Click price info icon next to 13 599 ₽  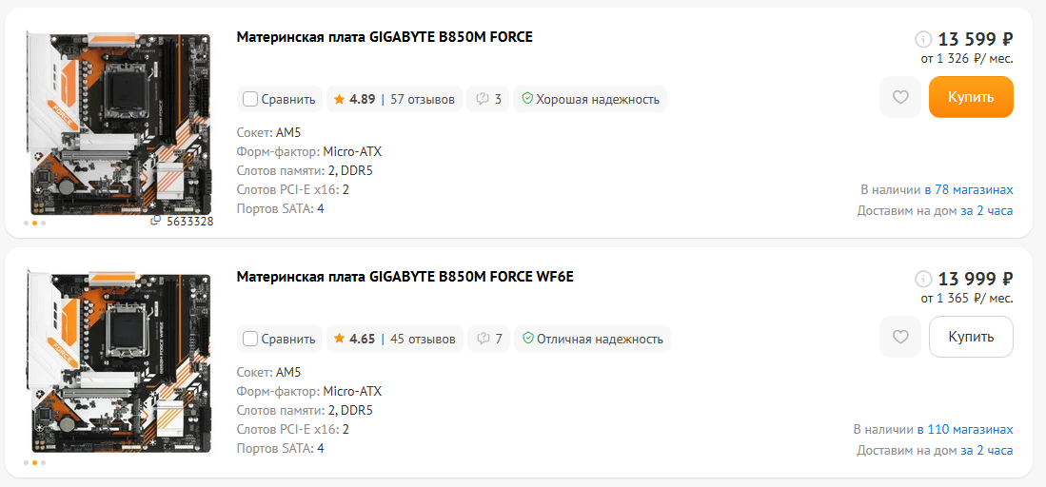pyautogui.click(x=922, y=38)
